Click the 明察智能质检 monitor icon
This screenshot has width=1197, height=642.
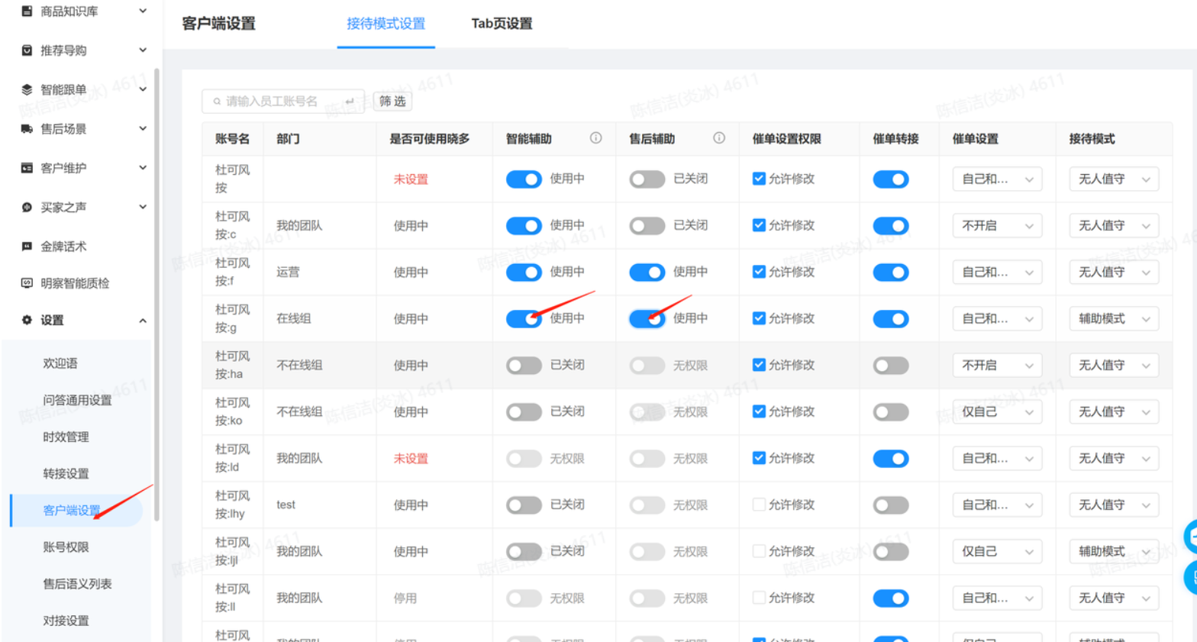(x=27, y=283)
